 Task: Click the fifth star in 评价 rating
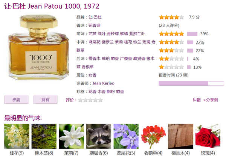pos(101,100)
